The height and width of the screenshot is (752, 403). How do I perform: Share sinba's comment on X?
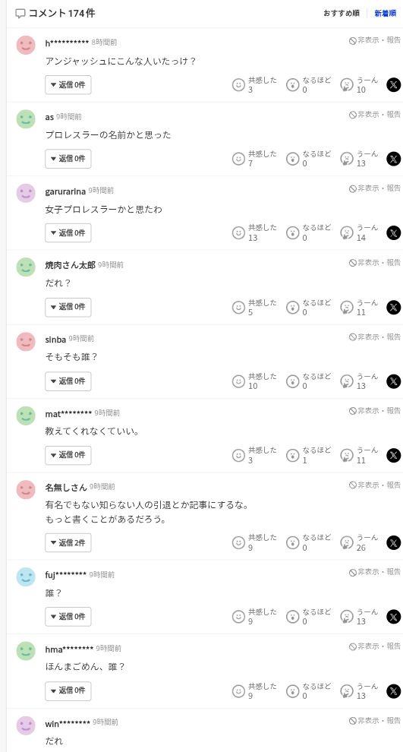coord(393,381)
